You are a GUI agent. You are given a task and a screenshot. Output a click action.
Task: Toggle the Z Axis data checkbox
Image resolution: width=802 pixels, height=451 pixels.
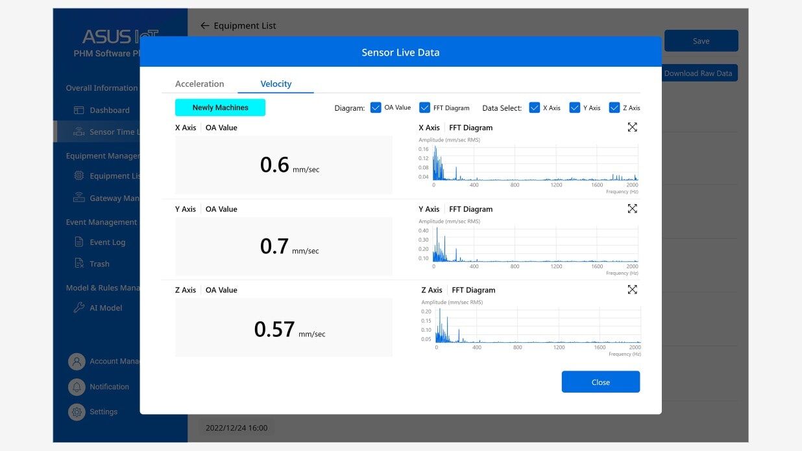click(x=614, y=108)
